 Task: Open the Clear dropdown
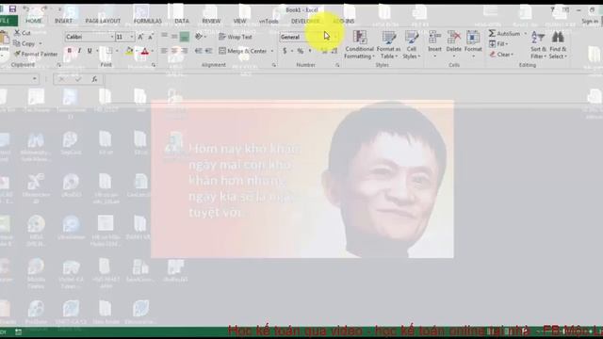(x=501, y=55)
